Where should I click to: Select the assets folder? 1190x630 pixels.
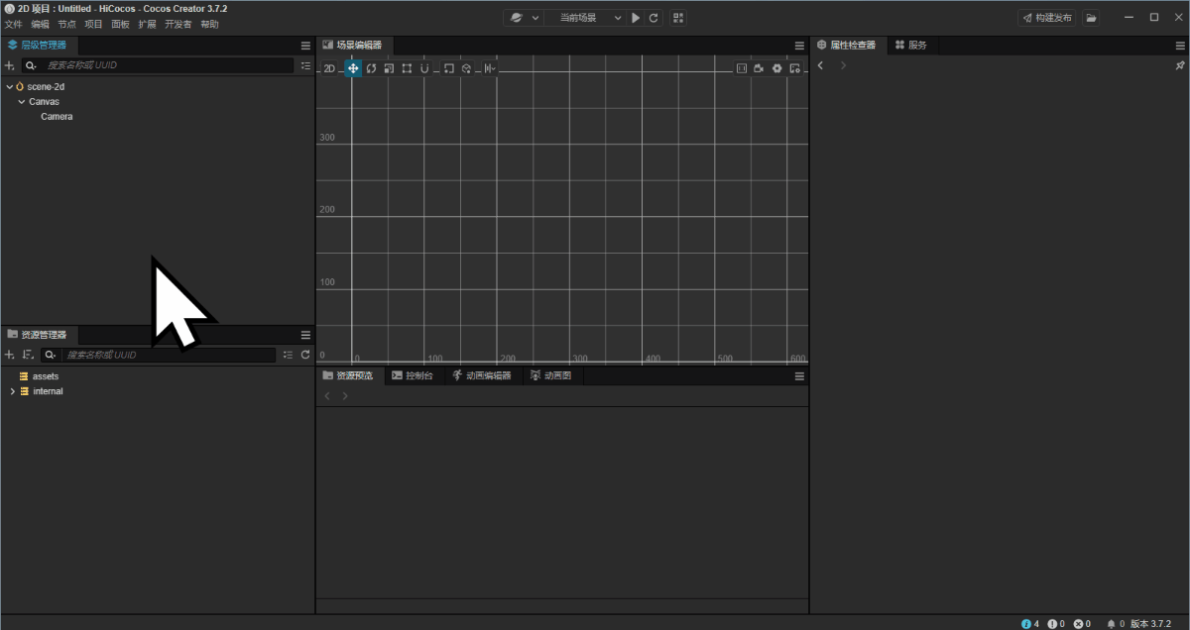click(46, 376)
